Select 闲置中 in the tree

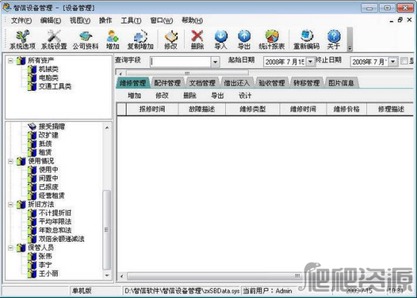[49, 178]
